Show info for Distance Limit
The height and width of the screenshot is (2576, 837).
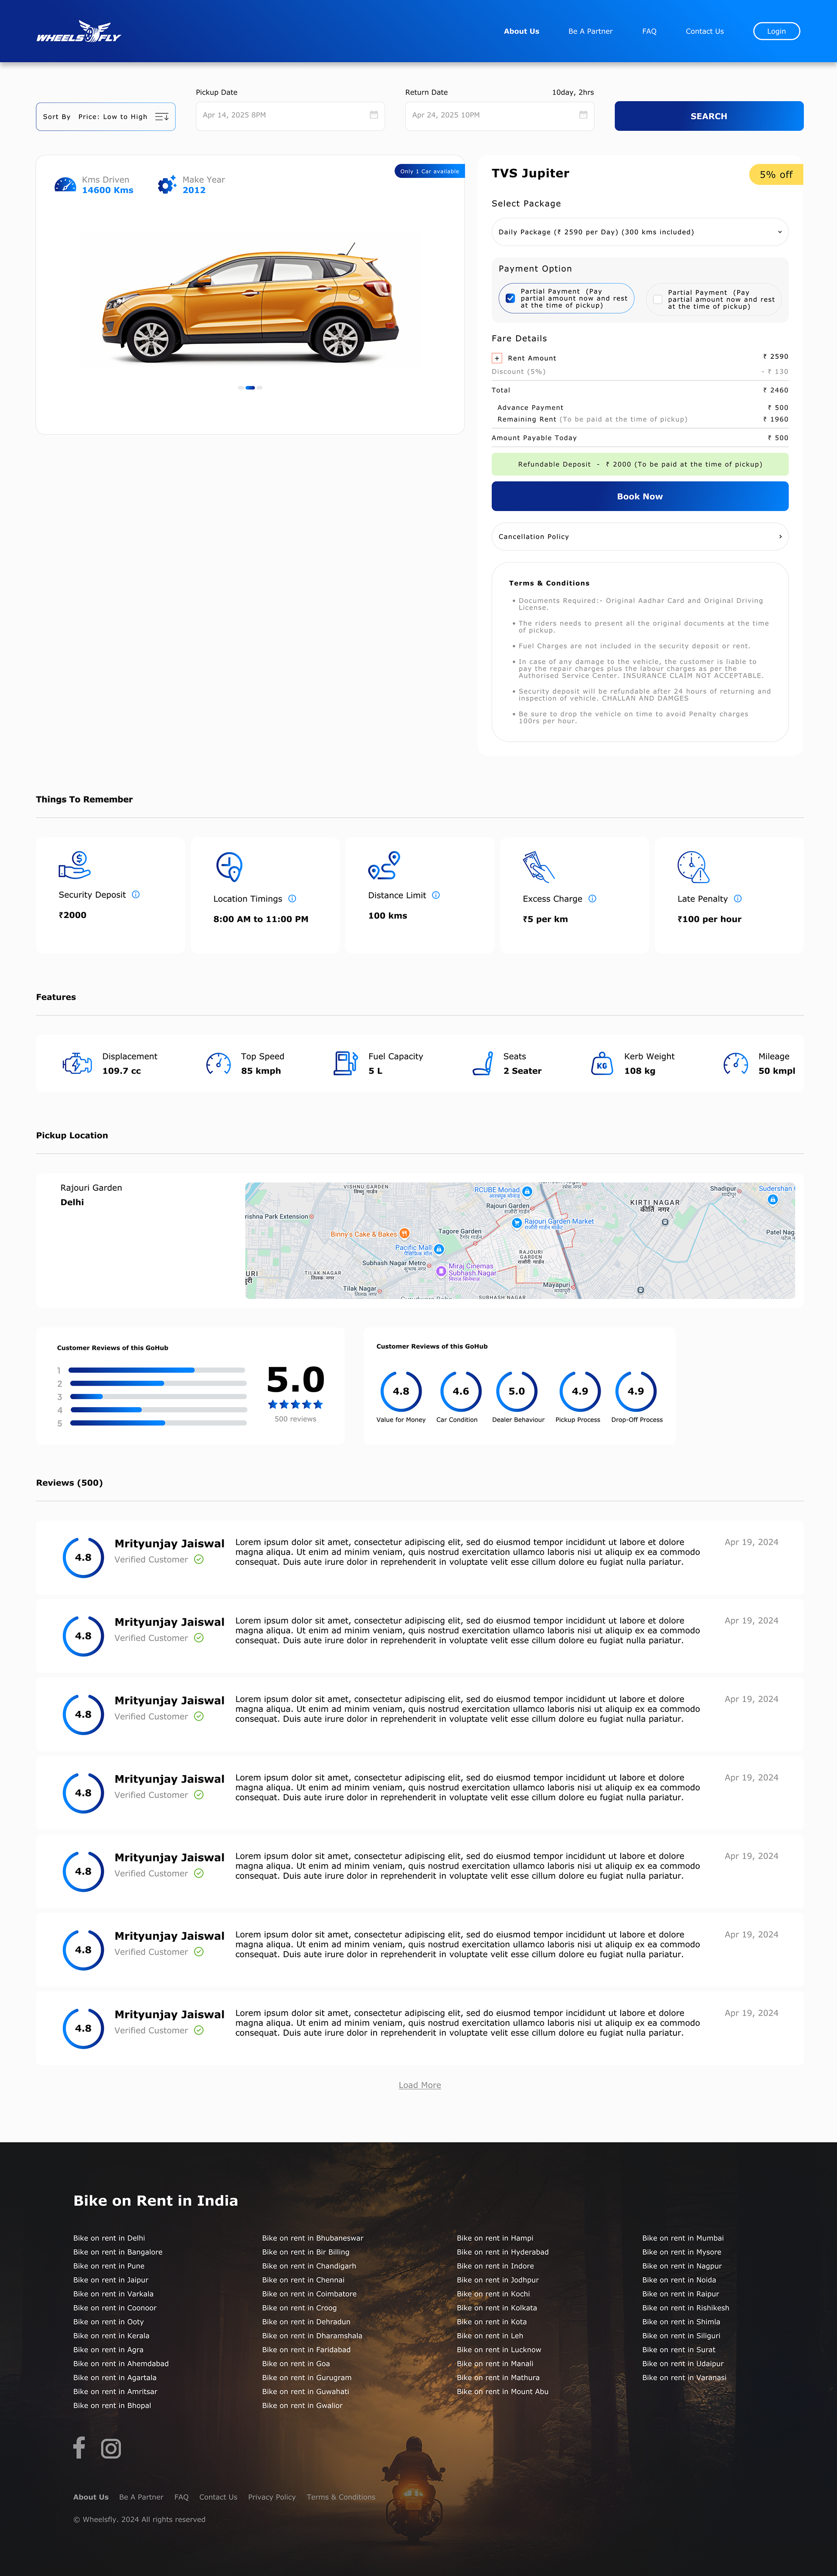pos(436,895)
